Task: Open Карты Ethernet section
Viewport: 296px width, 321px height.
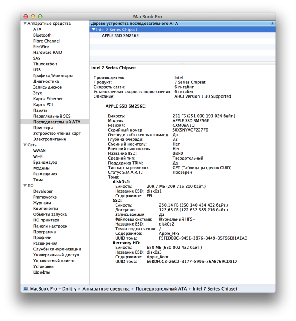Action: coord(48,99)
